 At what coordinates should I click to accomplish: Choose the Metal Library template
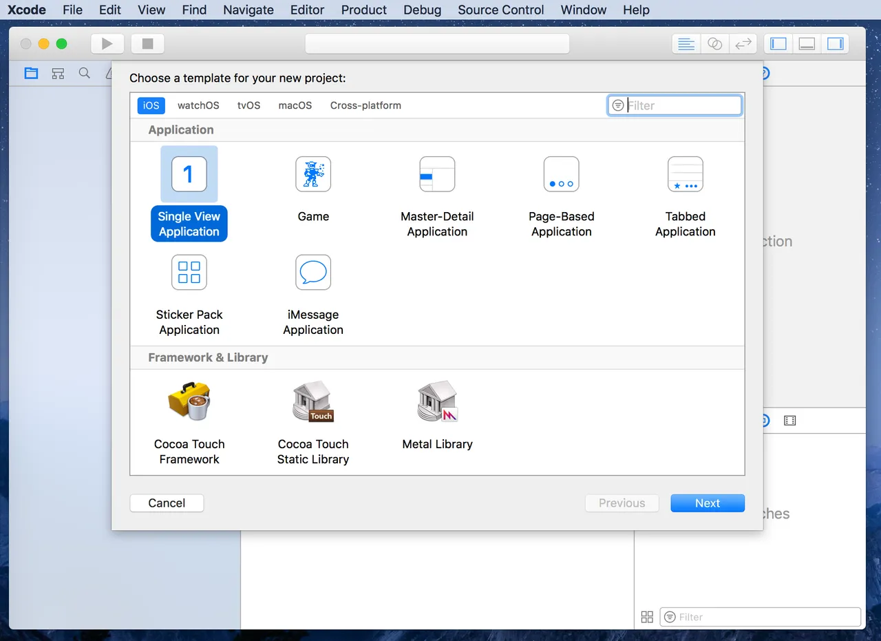437,415
